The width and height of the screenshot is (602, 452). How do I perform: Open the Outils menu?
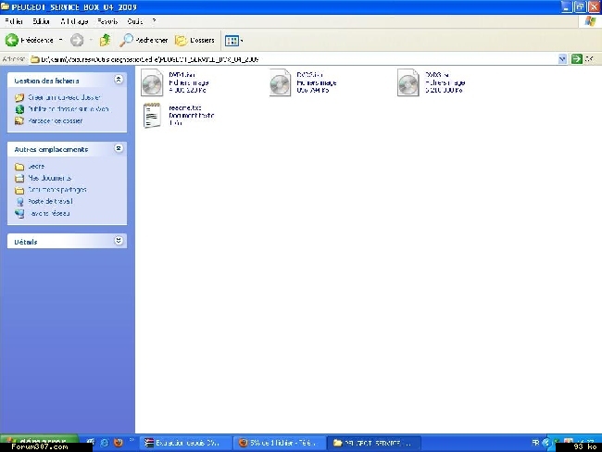click(x=135, y=21)
